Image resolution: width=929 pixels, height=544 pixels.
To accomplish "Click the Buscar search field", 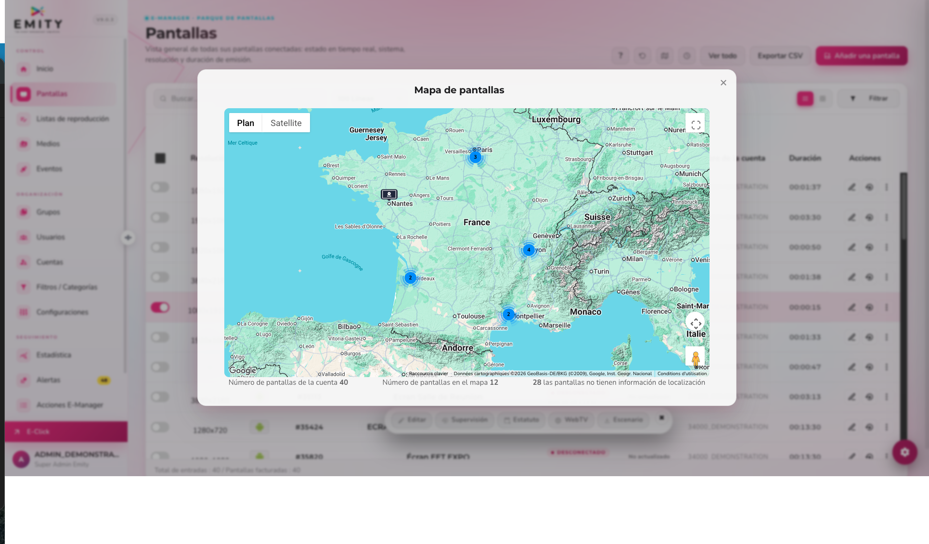I will (x=241, y=99).
